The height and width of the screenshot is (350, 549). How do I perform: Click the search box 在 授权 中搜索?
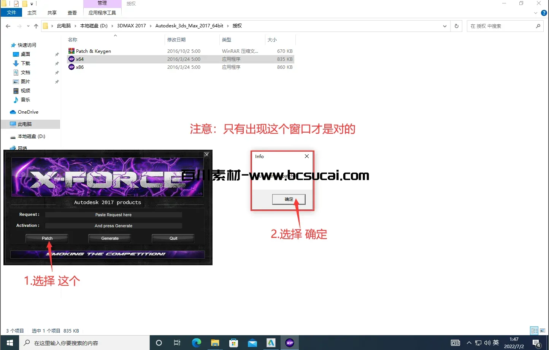(501, 26)
